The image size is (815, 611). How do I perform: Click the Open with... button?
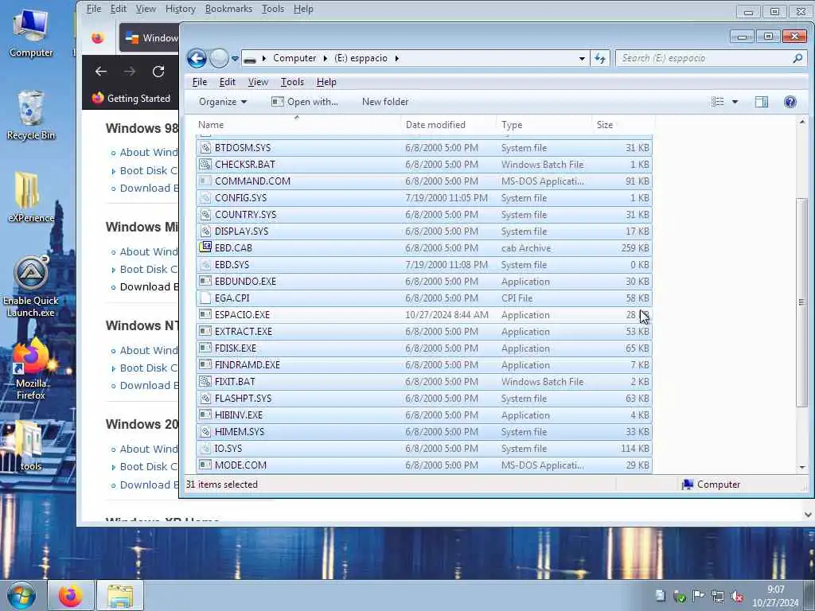tap(305, 102)
